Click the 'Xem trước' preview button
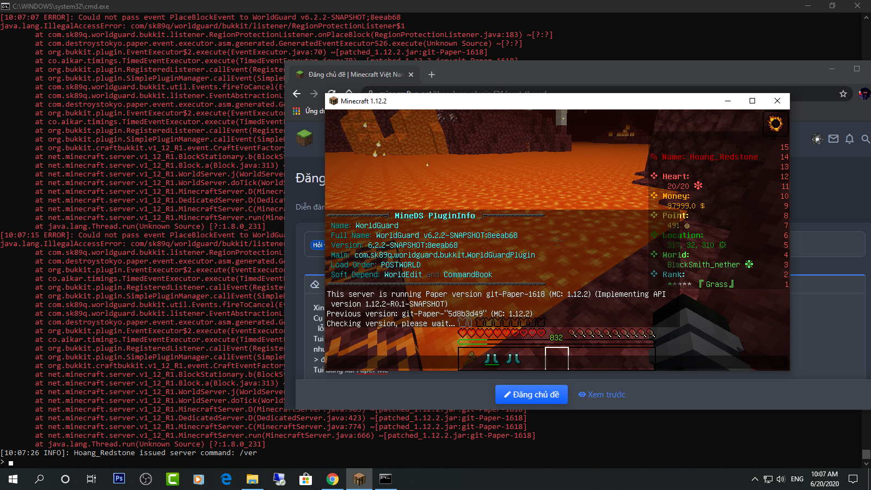The width and height of the screenshot is (871, 490). 602,395
